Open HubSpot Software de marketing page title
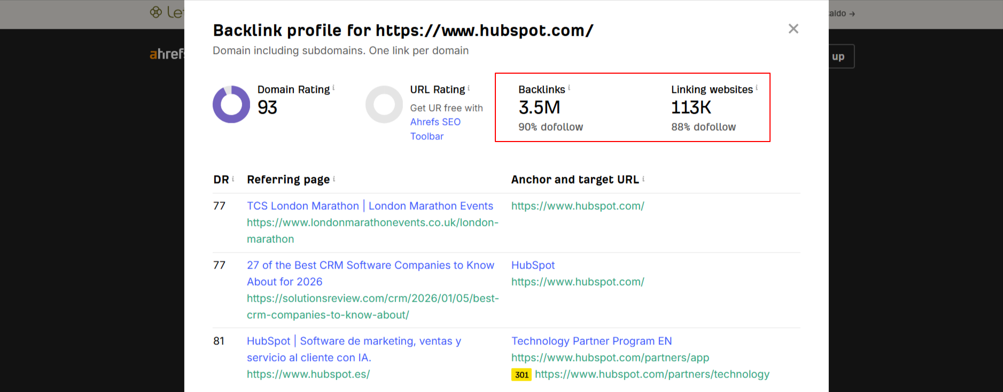The image size is (1003, 392). point(354,349)
